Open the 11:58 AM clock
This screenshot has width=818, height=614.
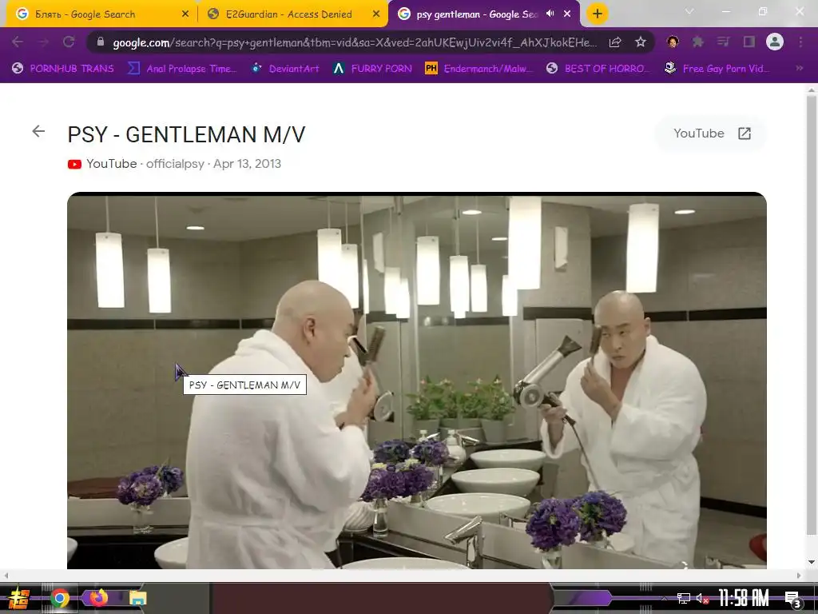pyautogui.click(x=744, y=598)
